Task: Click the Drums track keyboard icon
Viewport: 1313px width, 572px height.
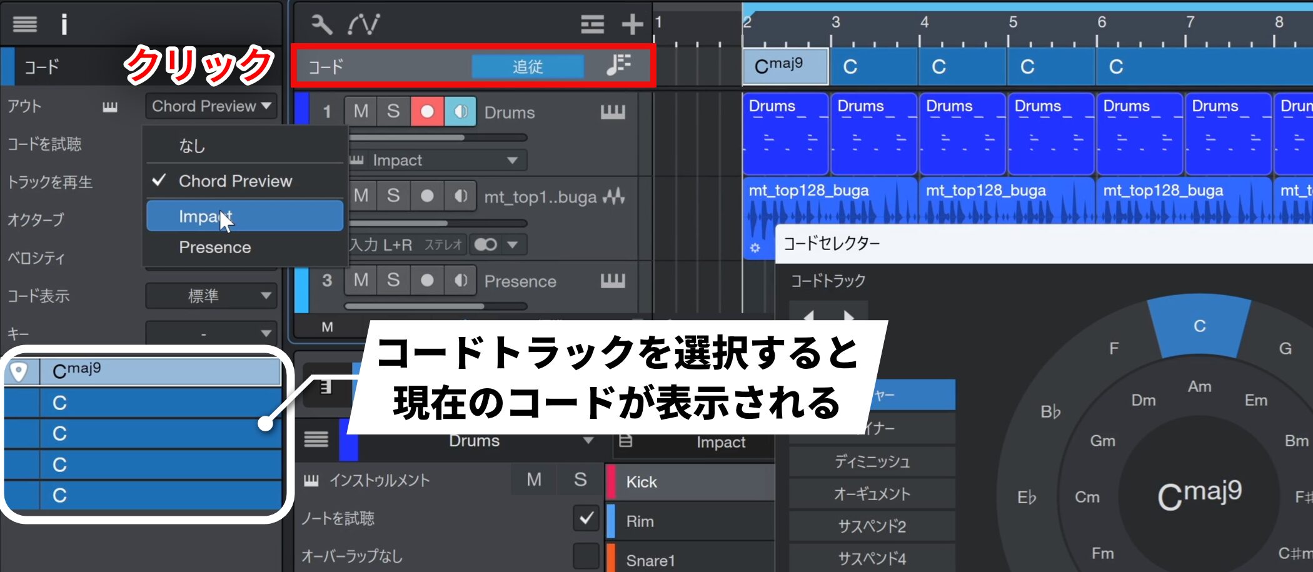Action: 612,112
